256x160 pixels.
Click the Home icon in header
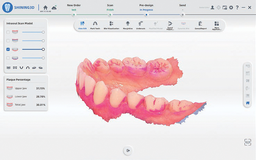pyautogui.click(x=45, y=7)
